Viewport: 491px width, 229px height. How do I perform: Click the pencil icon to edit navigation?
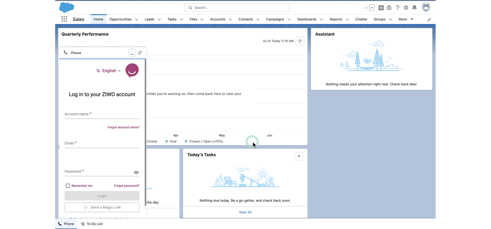point(429,19)
